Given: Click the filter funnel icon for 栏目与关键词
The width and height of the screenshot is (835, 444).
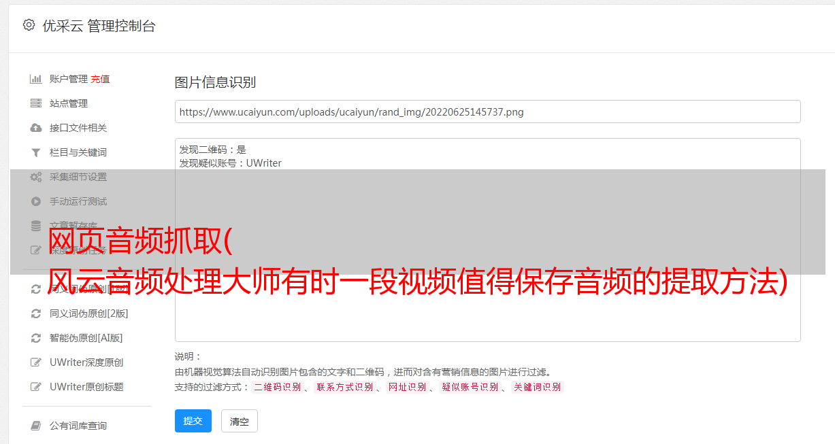Looking at the screenshot, I should point(36,152).
